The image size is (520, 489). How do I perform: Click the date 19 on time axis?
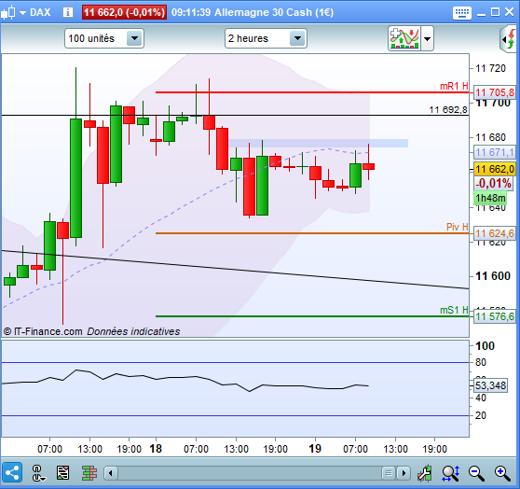[315, 449]
